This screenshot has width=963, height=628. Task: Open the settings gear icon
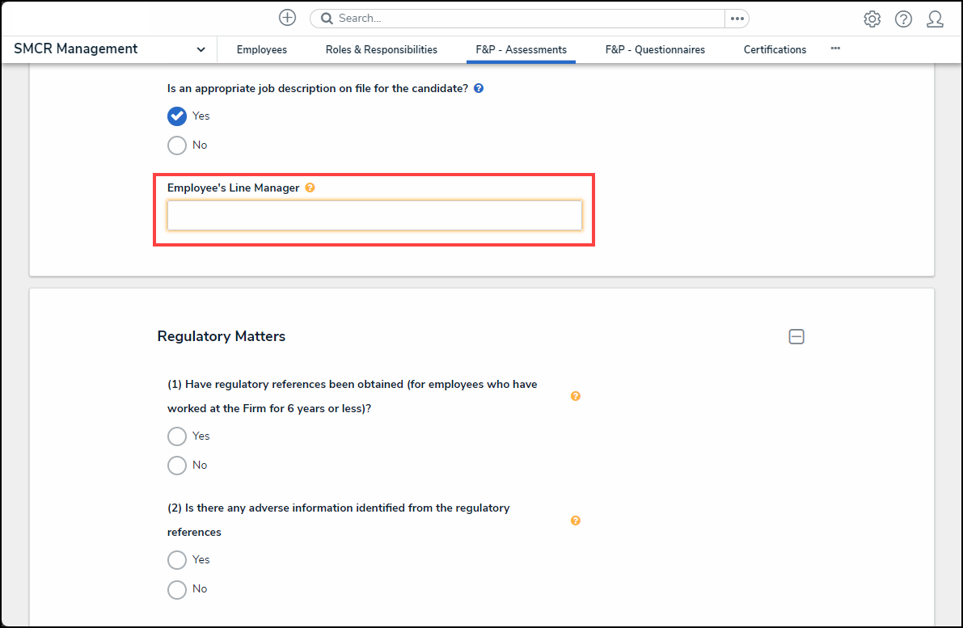872,19
